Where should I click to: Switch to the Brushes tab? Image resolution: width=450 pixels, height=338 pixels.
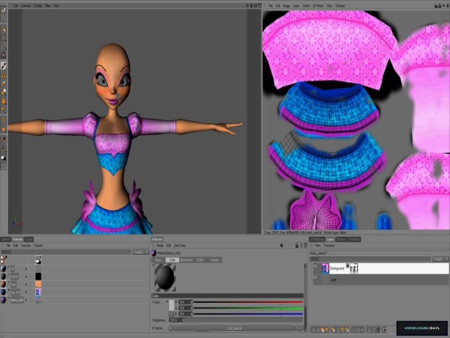(341, 239)
